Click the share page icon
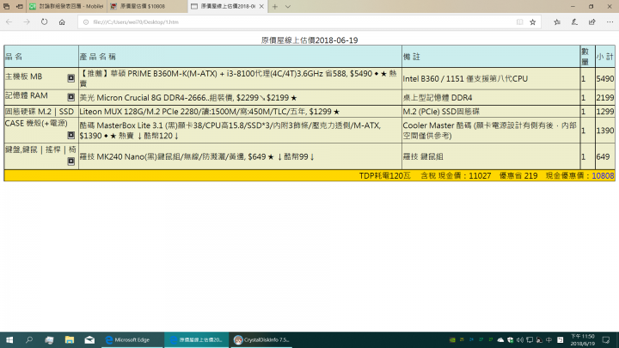 click(x=591, y=22)
